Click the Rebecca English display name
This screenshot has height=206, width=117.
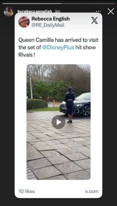pyautogui.click(x=51, y=19)
